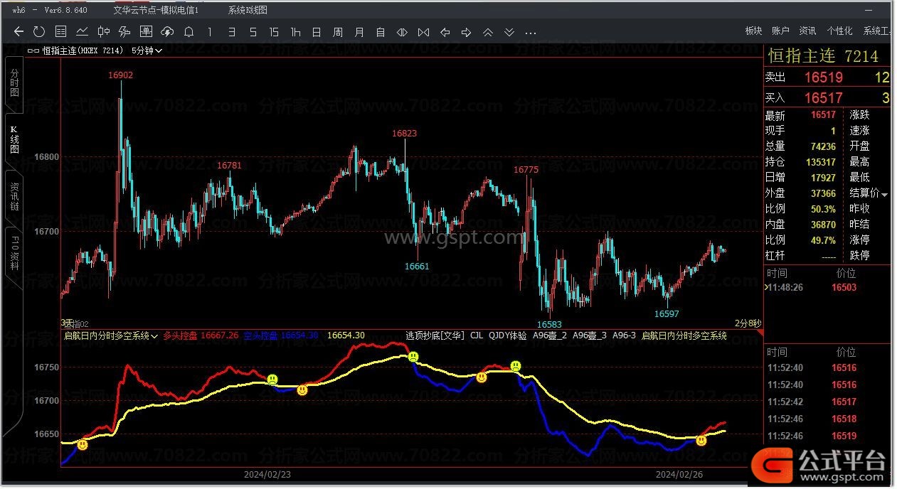The image size is (897, 489).
Task: Click the 持仓 value 135317
Action: 821,162
